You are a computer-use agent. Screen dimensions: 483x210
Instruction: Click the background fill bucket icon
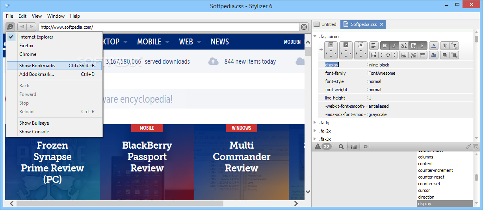[434, 55]
